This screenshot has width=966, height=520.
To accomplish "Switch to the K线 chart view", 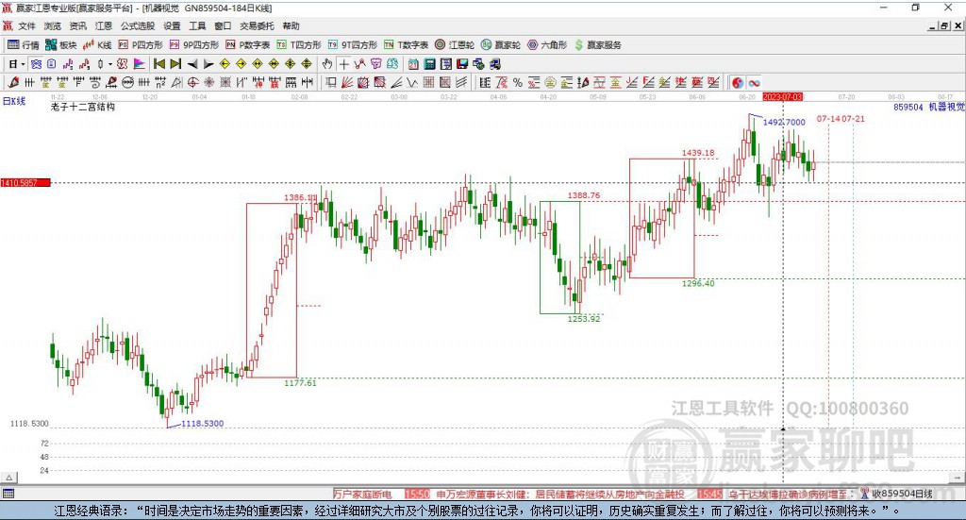I will coord(97,45).
